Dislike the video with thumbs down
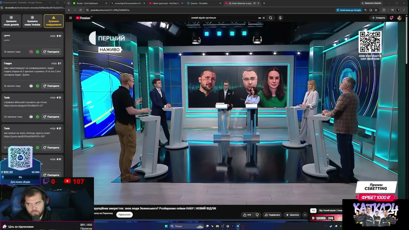Viewport: 409px width, 230px height. pos(257,215)
